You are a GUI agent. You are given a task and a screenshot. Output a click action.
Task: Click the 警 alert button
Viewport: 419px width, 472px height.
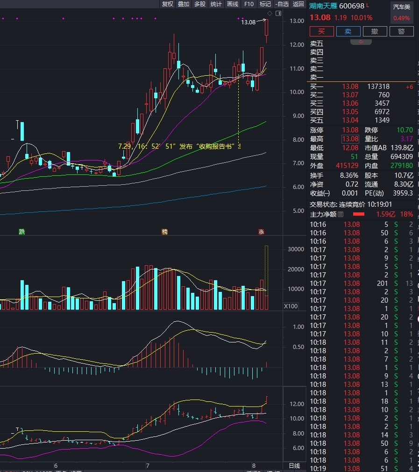tap(401, 31)
